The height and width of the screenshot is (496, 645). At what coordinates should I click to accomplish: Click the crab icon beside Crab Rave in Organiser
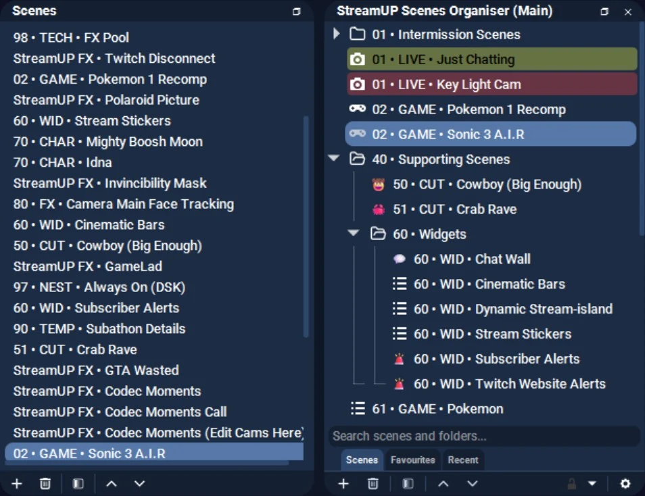click(379, 209)
